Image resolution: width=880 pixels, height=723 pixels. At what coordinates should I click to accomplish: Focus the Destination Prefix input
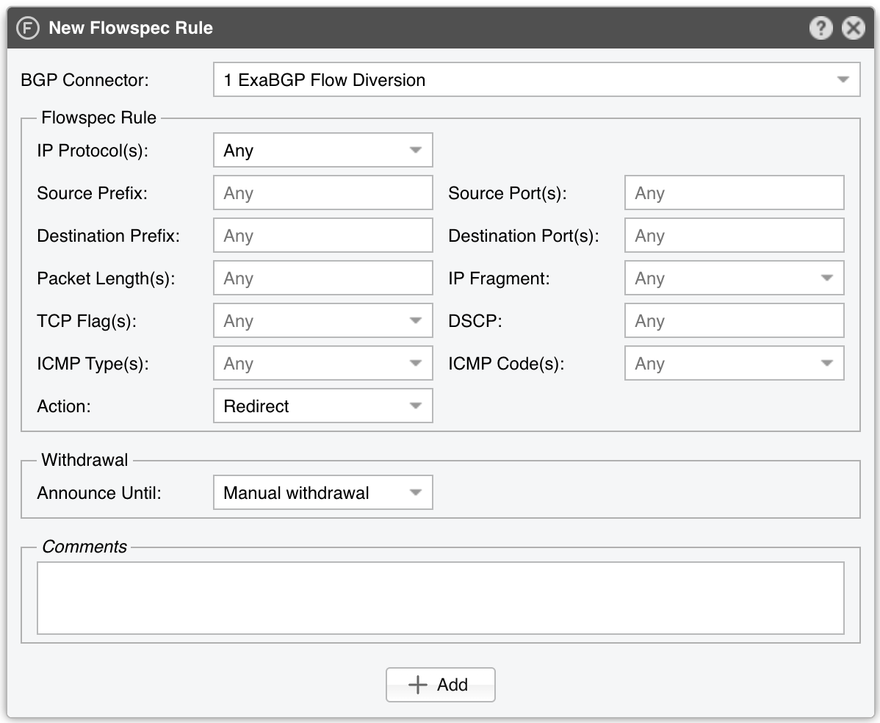pos(322,235)
